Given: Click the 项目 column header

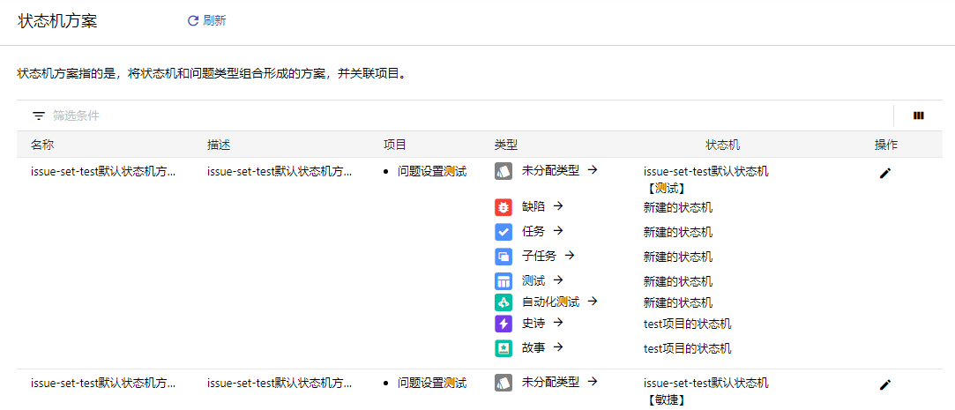Looking at the screenshot, I should click(x=395, y=145).
